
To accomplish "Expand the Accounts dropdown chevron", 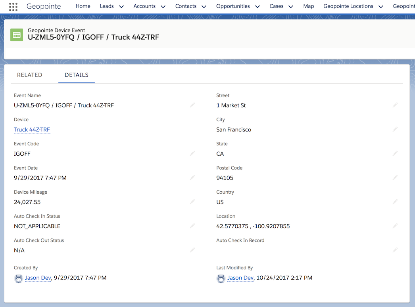I will coord(163,7).
